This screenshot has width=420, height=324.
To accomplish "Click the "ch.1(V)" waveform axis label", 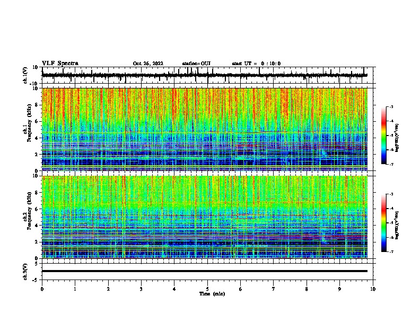I will coord(25,75).
